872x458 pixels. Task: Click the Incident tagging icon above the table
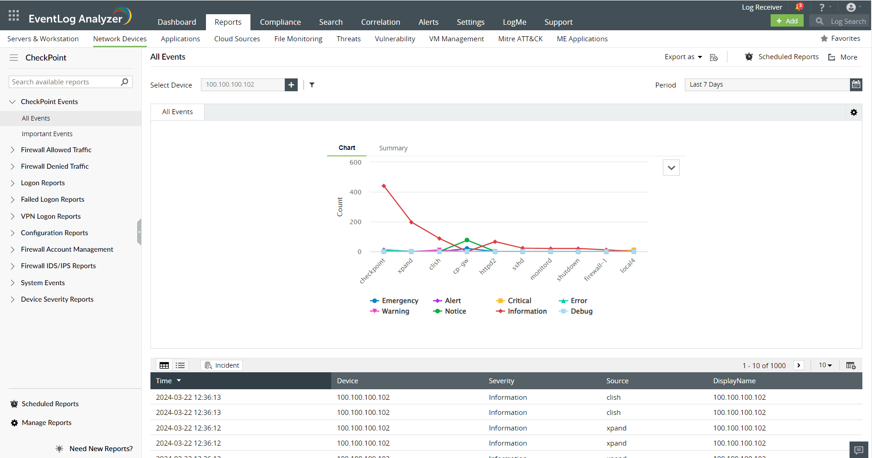221,365
